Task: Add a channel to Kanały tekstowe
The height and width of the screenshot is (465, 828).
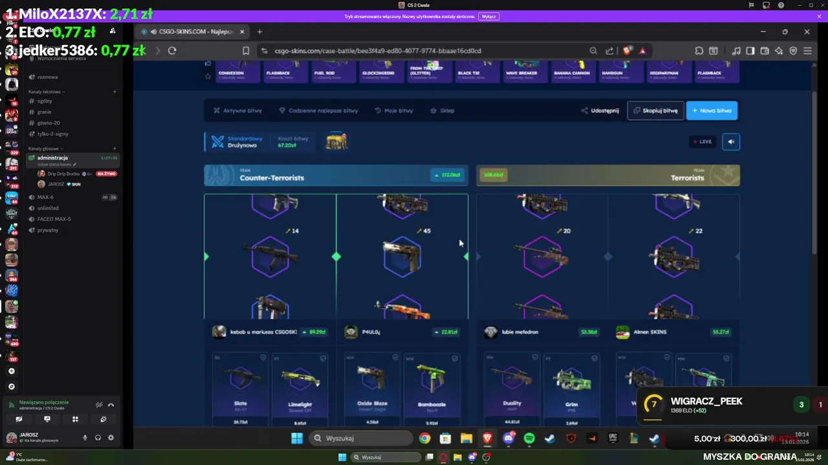Action: click(114, 92)
